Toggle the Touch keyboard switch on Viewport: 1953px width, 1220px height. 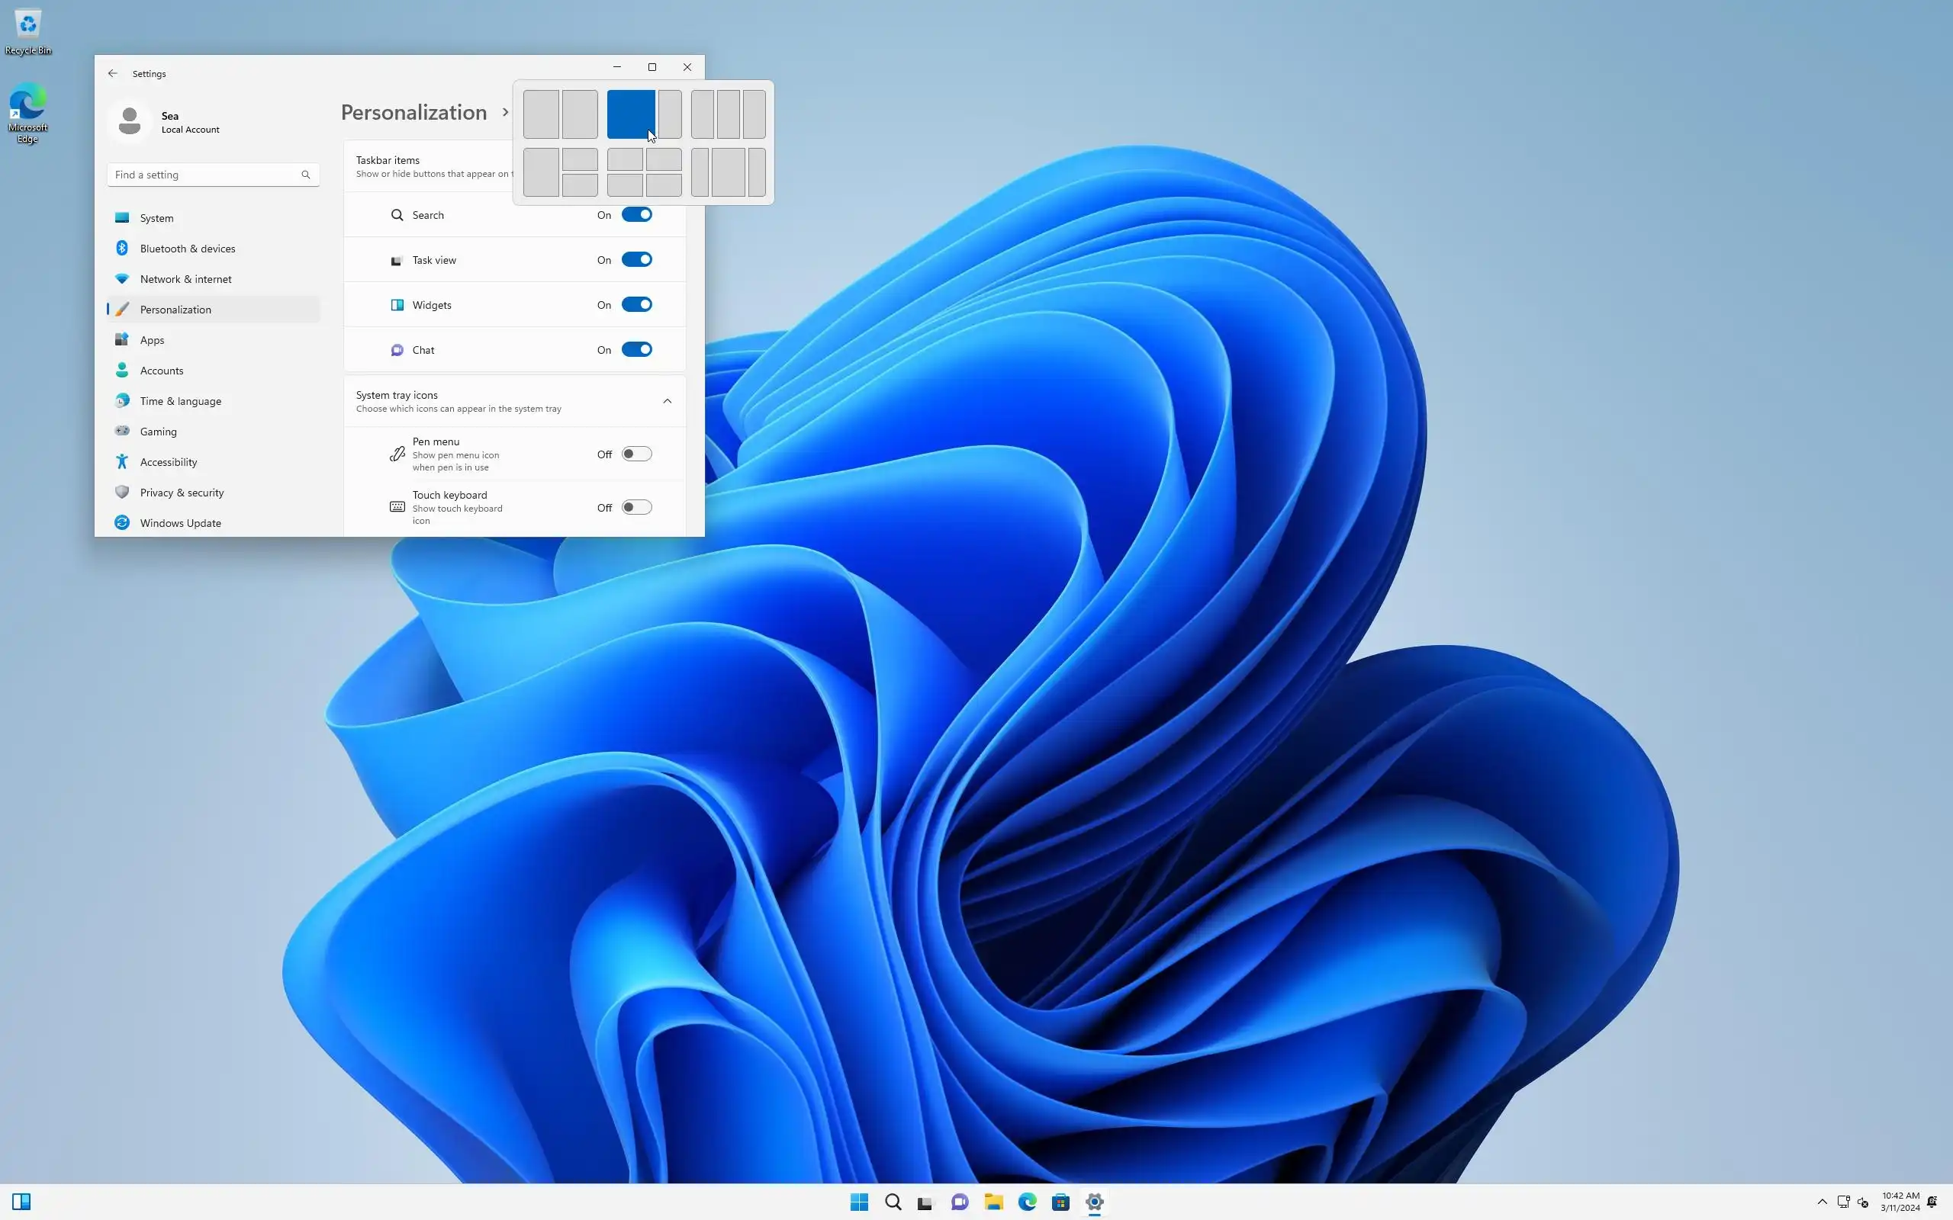click(x=636, y=508)
